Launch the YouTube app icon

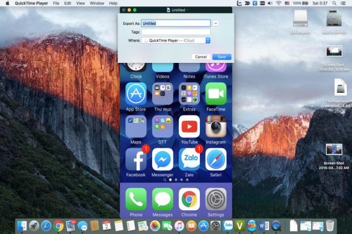(189, 126)
